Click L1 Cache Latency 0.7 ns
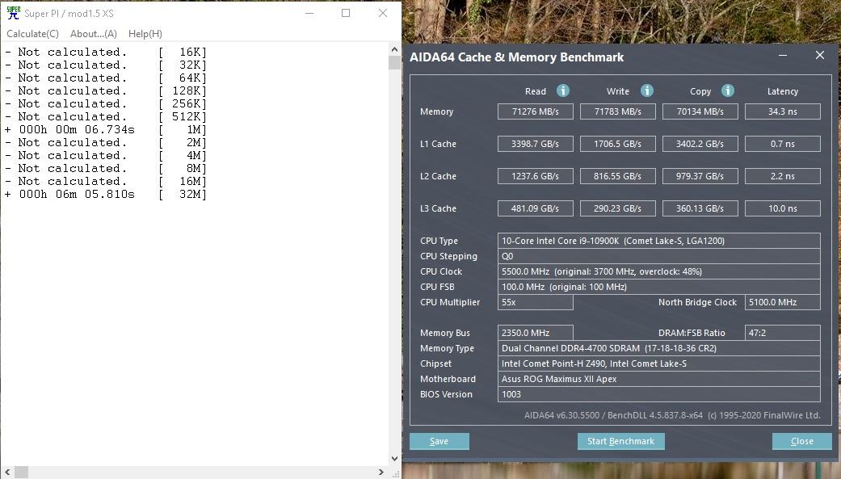Image resolution: width=841 pixels, height=479 pixels. click(783, 144)
